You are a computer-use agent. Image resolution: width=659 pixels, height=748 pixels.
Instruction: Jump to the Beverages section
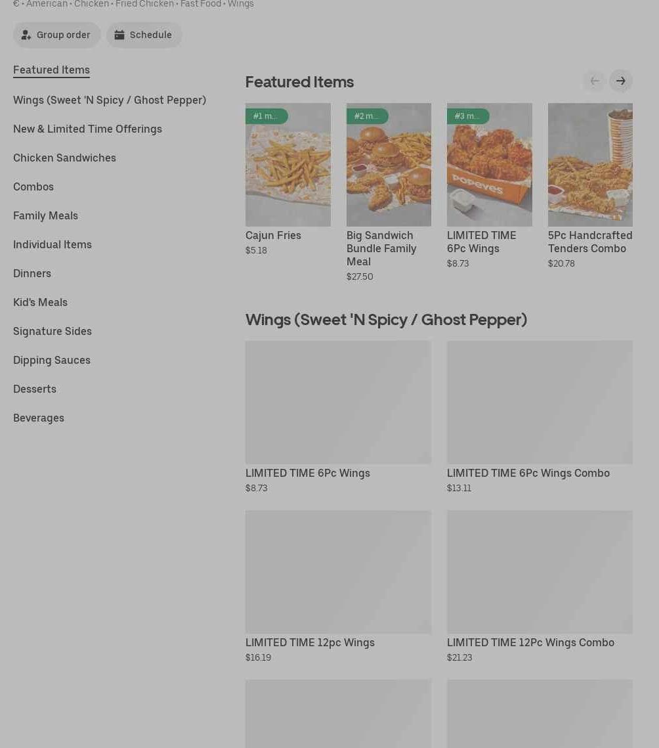pyautogui.click(x=39, y=418)
